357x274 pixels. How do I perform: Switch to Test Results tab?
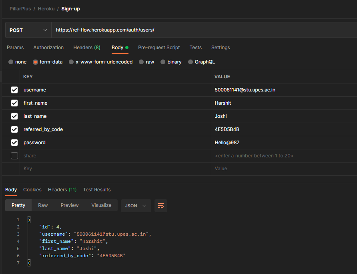[97, 190]
